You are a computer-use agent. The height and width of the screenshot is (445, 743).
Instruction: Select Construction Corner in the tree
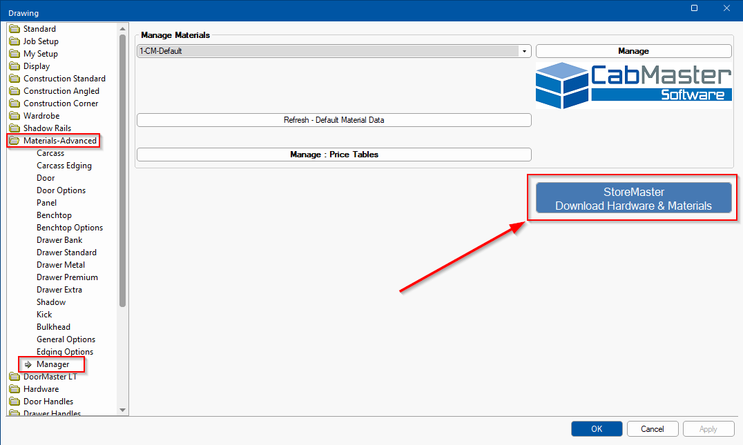pyautogui.click(x=61, y=103)
